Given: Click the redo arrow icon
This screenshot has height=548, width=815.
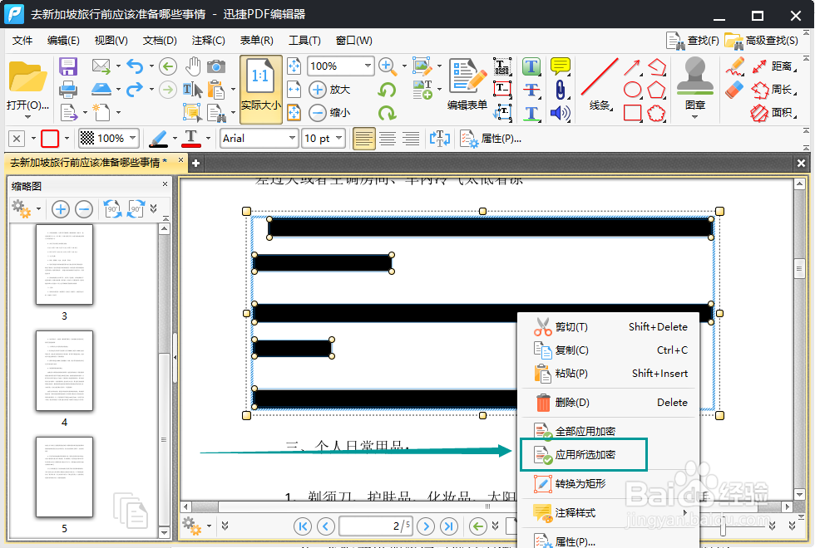Looking at the screenshot, I should (135, 90).
